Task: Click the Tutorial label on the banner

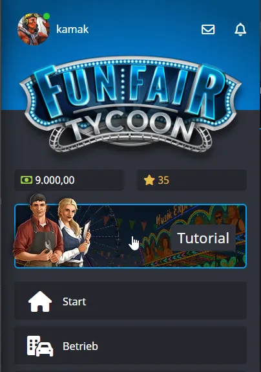Action: pyautogui.click(x=204, y=238)
